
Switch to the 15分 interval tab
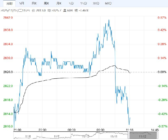(x=83, y=3)
